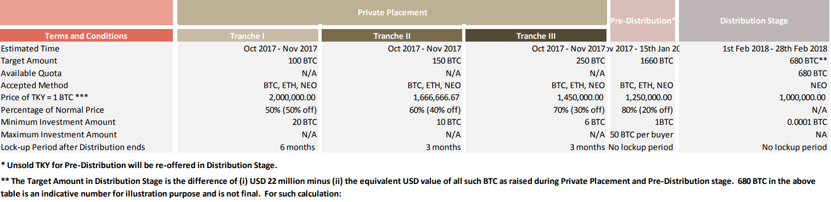The width and height of the screenshot is (831, 202).
Task: Select the Available Quota row label
Action: click(31, 73)
